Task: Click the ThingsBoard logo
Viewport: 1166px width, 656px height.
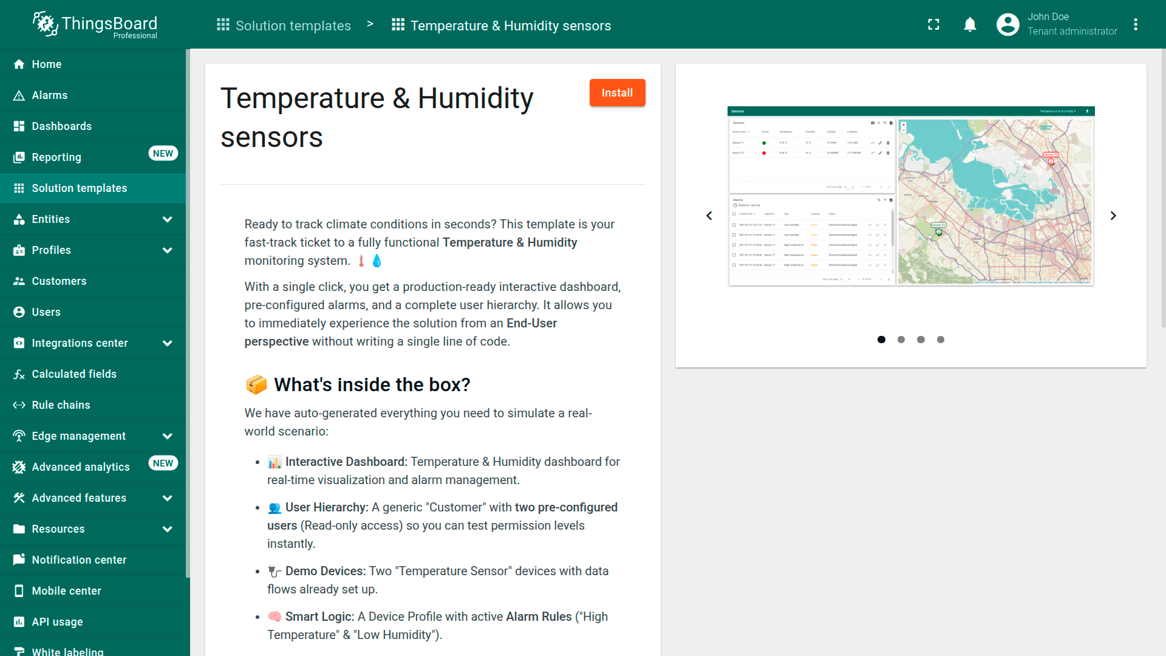Action: [x=95, y=24]
